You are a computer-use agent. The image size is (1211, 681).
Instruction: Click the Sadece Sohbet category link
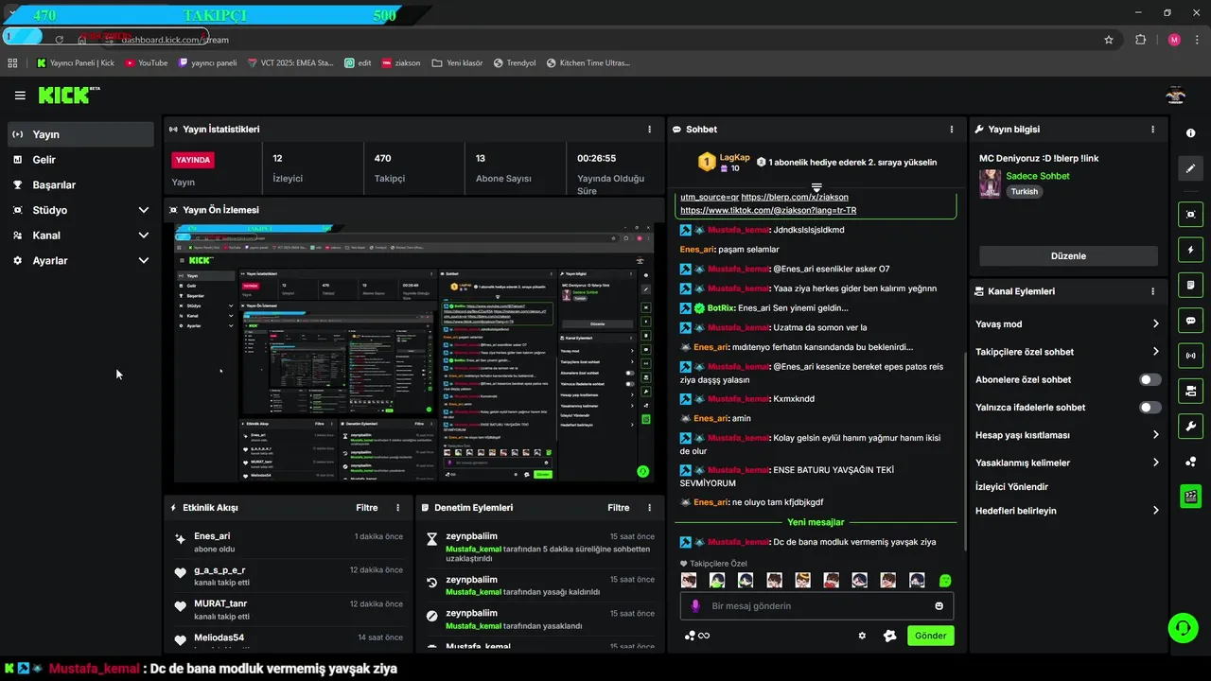click(1038, 176)
